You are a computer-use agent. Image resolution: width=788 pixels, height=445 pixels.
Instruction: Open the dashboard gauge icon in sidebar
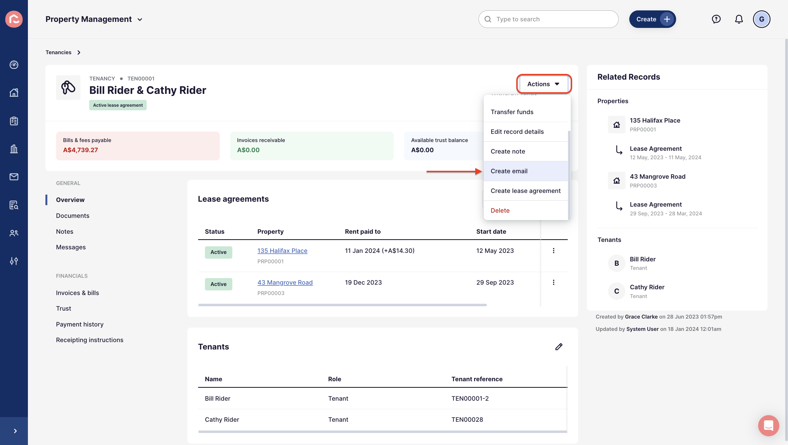pos(14,65)
